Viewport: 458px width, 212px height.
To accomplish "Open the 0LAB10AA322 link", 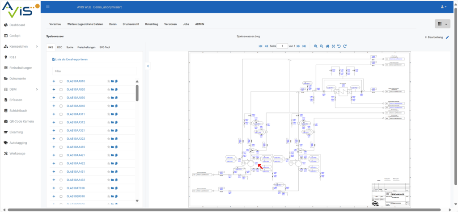I will click(76, 139).
